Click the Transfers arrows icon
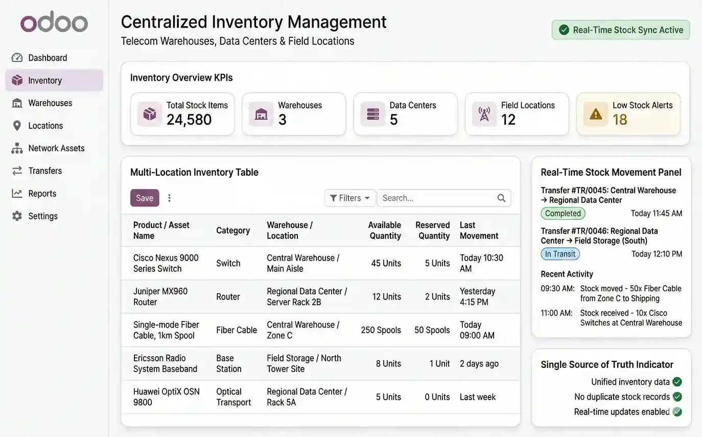 17,170
